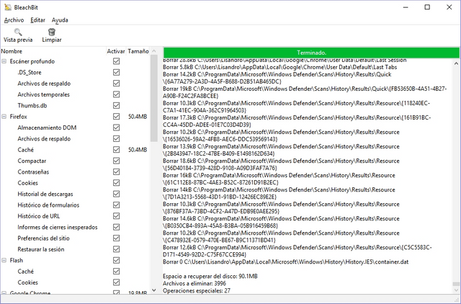Open the Editar menu
Viewport: 461px width, 304px height.
[x=37, y=20]
